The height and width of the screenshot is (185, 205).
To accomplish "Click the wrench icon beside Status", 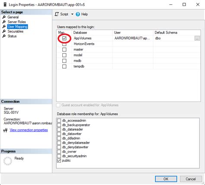I will click(4, 36).
